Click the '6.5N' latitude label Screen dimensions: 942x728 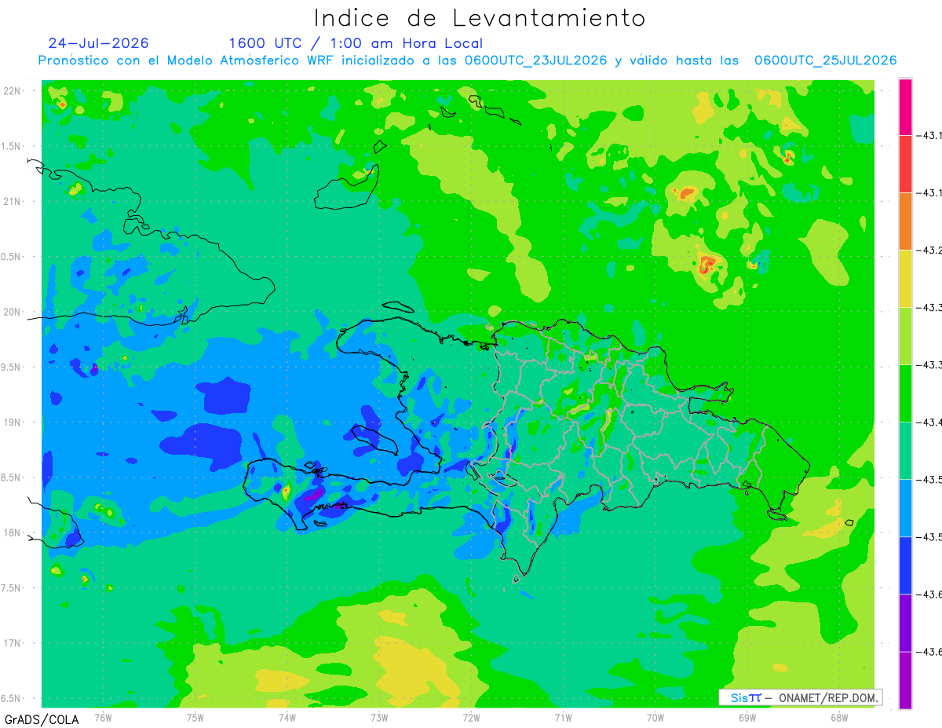coord(12,699)
